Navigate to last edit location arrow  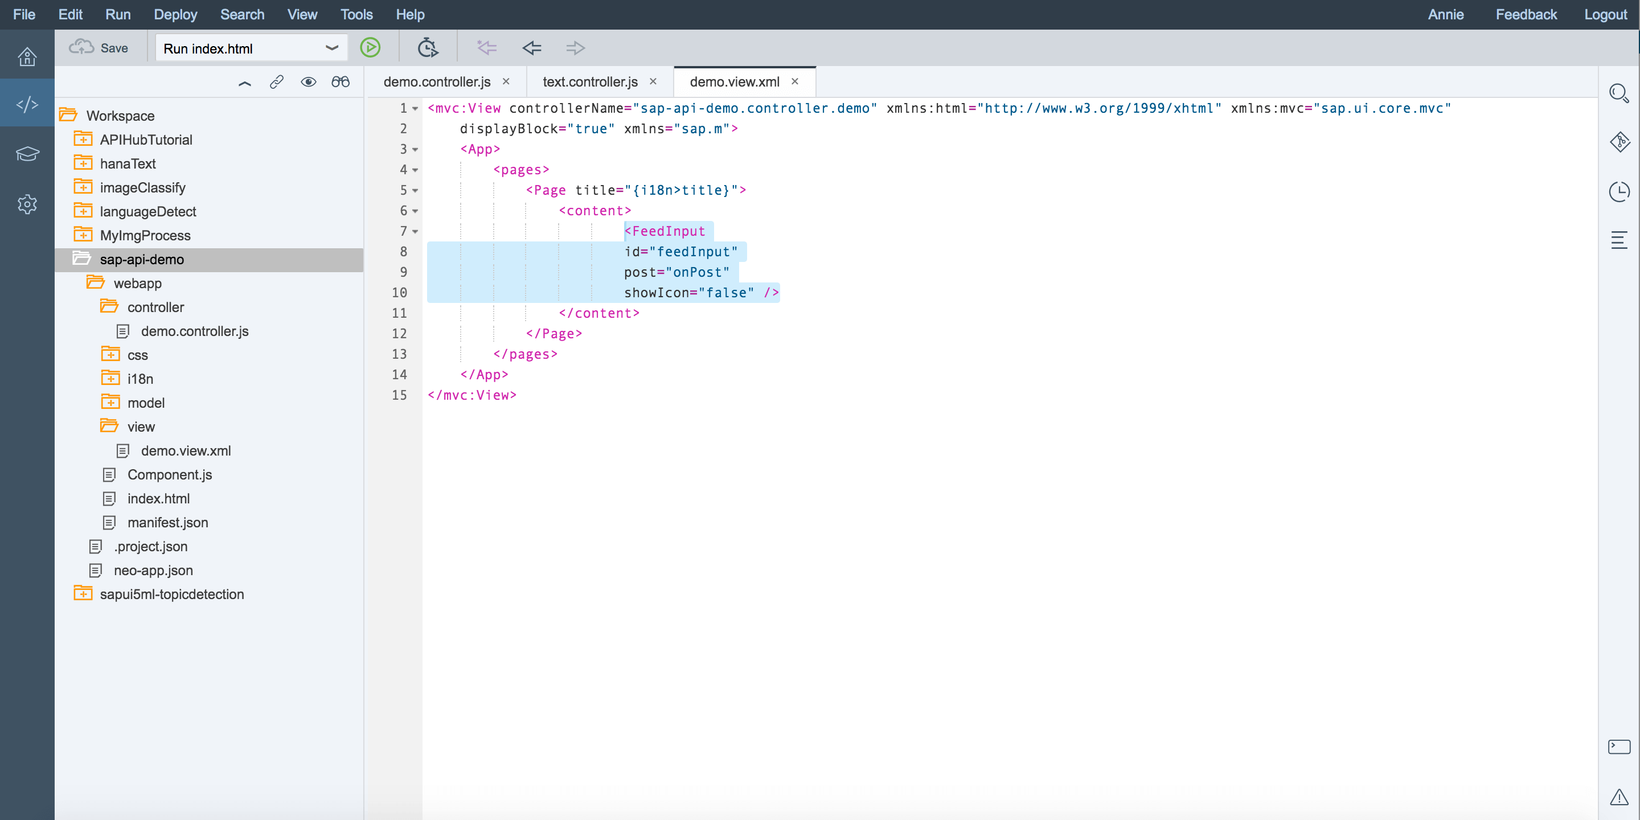[487, 48]
